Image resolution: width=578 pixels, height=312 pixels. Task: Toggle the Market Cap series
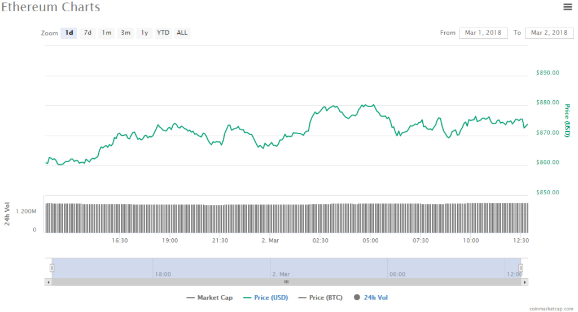[x=209, y=297]
